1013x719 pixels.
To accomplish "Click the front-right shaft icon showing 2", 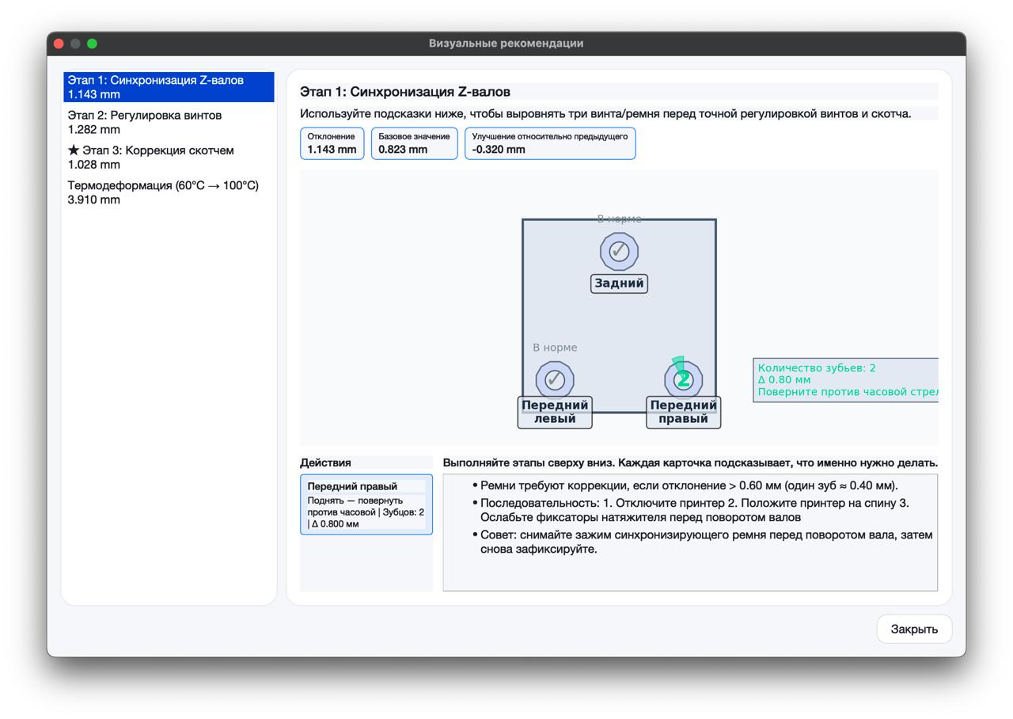I will click(683, 380).
